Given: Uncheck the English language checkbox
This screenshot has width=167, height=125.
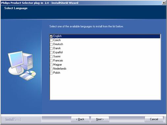Looking at the screenshot, I should coord(51,36).
